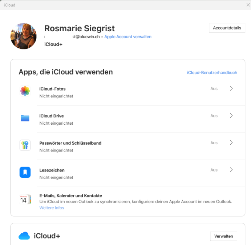Image resolution: width=251 pixels, height=245 pixels.
Task: Select the Lesezeichen row title
Action: (x=52, y=170)
